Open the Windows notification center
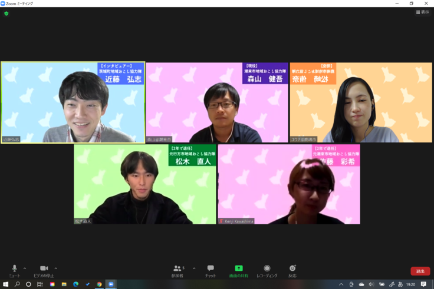 tap(423, 284)
